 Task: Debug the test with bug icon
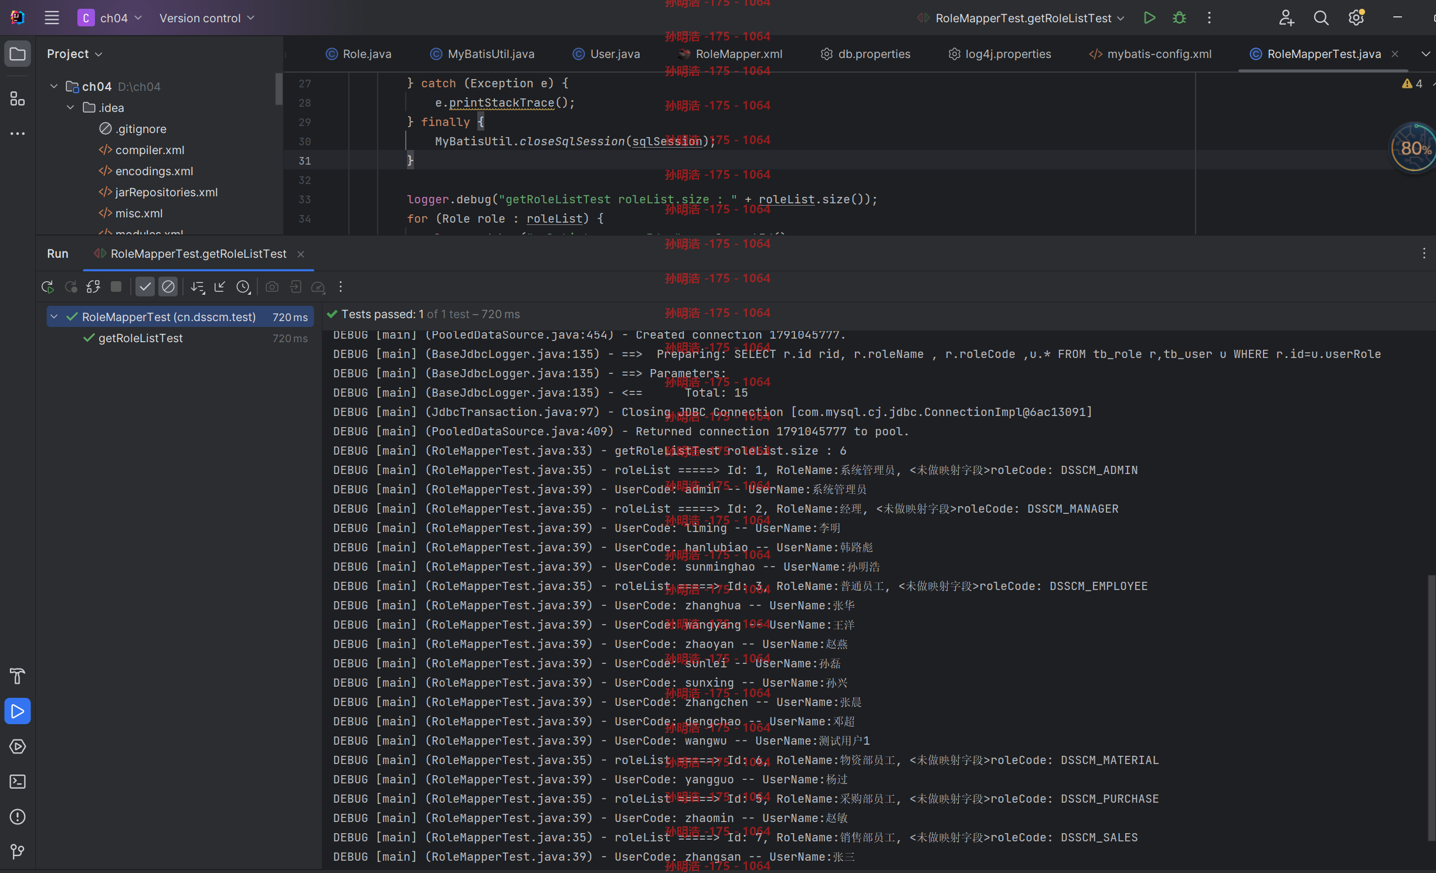coord(1179,18)
